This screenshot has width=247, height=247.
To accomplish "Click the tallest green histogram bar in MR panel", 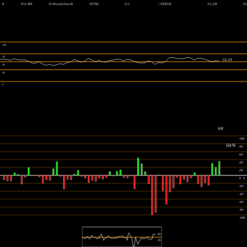I will pos(138,166).
